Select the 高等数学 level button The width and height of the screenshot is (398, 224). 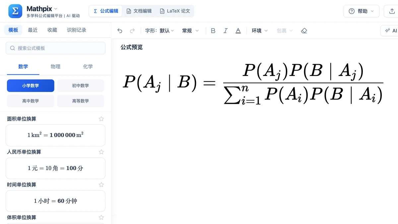coord(81,101)
